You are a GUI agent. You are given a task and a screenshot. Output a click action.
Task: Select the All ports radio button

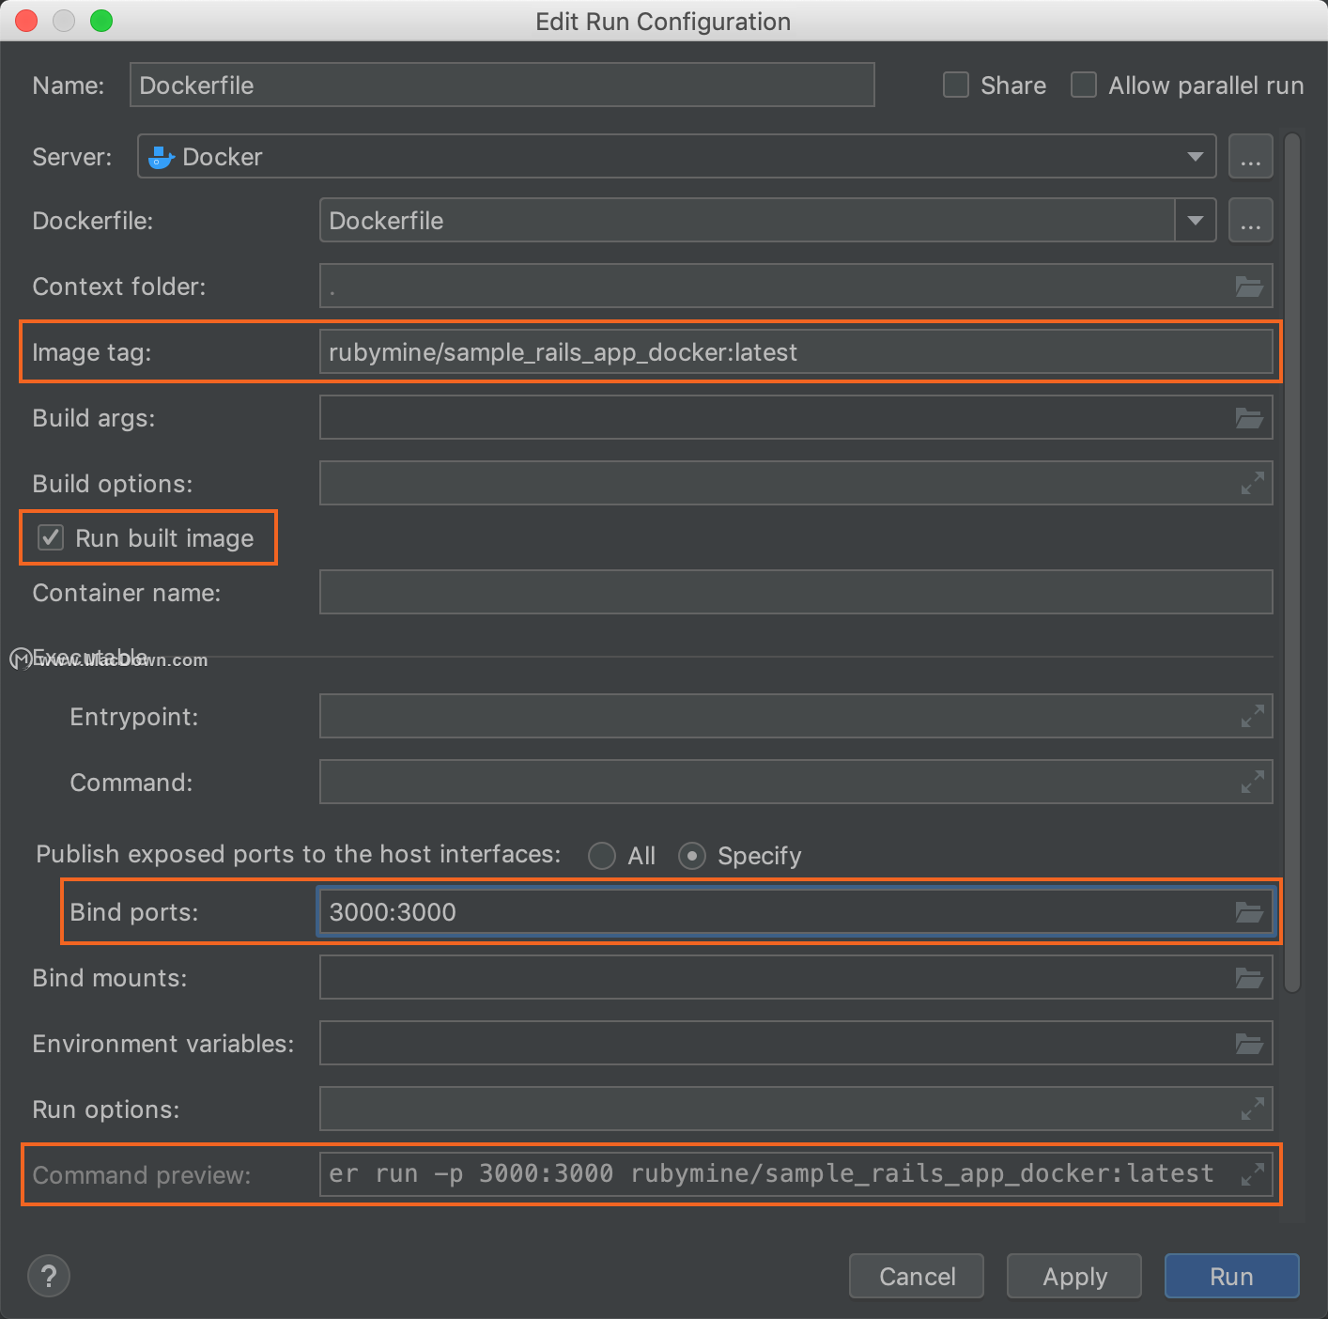pos(602,856)
